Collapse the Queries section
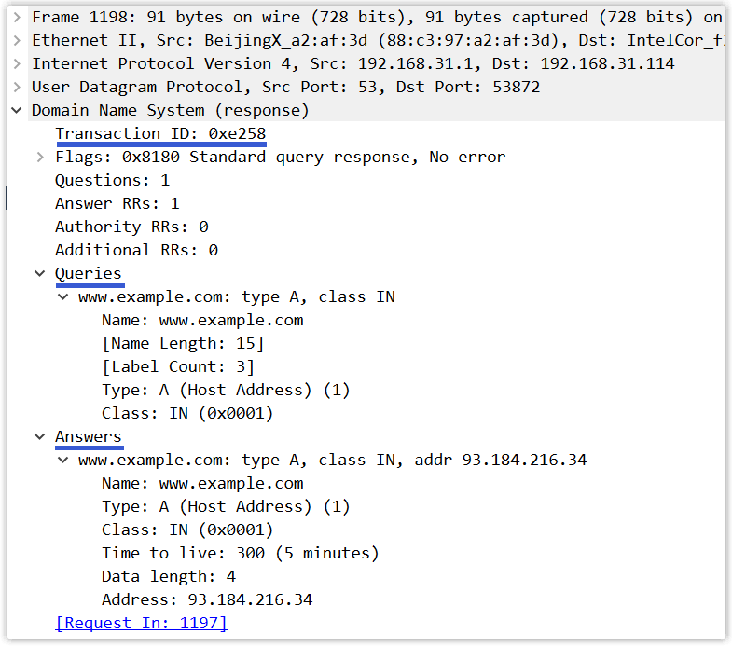The width and height of the screenshot is (732, 647). (x=40, y=273)
